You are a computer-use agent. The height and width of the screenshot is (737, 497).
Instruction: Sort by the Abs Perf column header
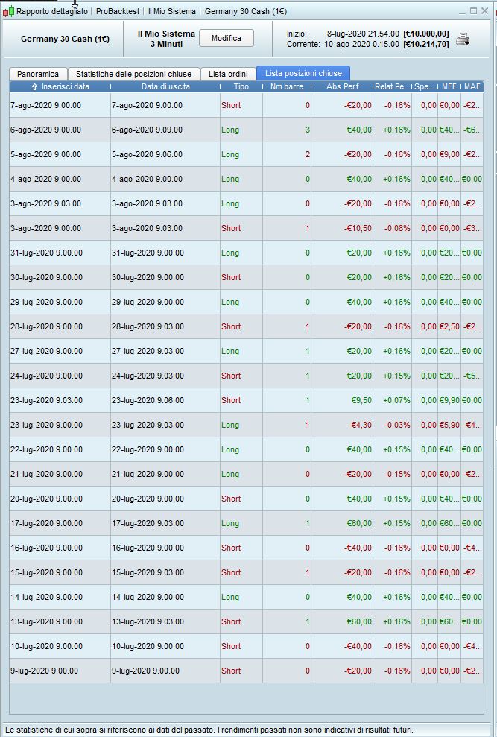(x=342, y=87)
